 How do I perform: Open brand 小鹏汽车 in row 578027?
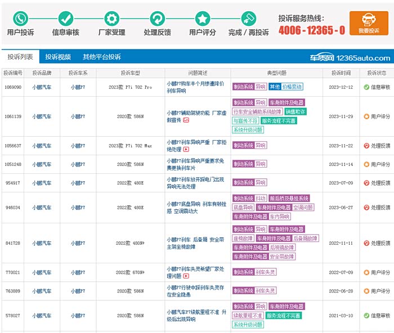pos(42,316)
